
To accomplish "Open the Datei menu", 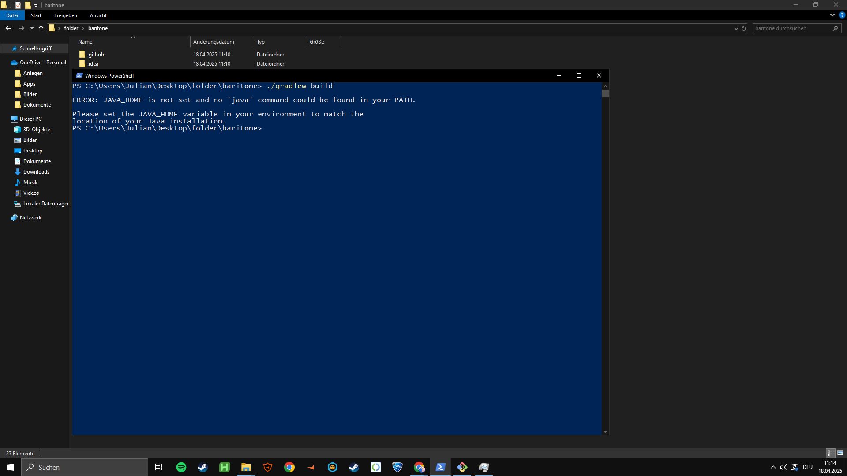I will [x=12, y=15].
